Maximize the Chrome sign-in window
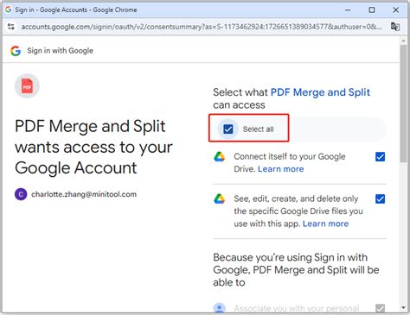 372,9
